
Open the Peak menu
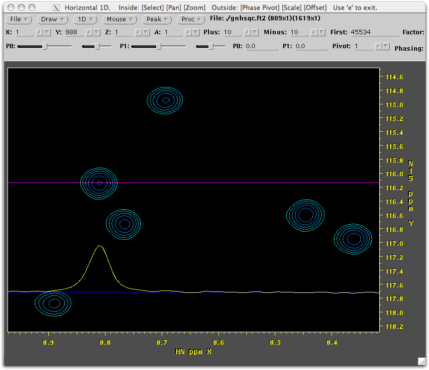tap(157, 19)
